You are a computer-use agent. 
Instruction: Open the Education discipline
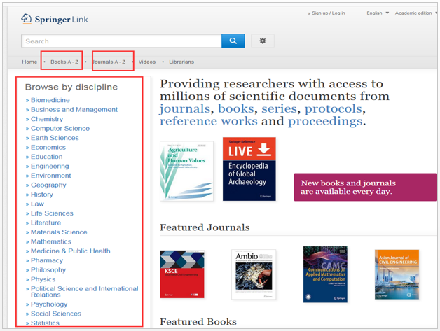[x=46, y=157]
